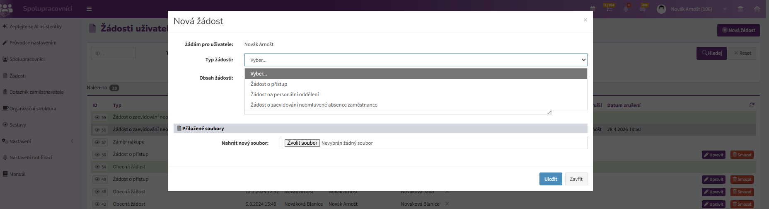Open the bell notifications with badge 1
The height and width of the screenshot is (209, 769).
click(626, 9)
